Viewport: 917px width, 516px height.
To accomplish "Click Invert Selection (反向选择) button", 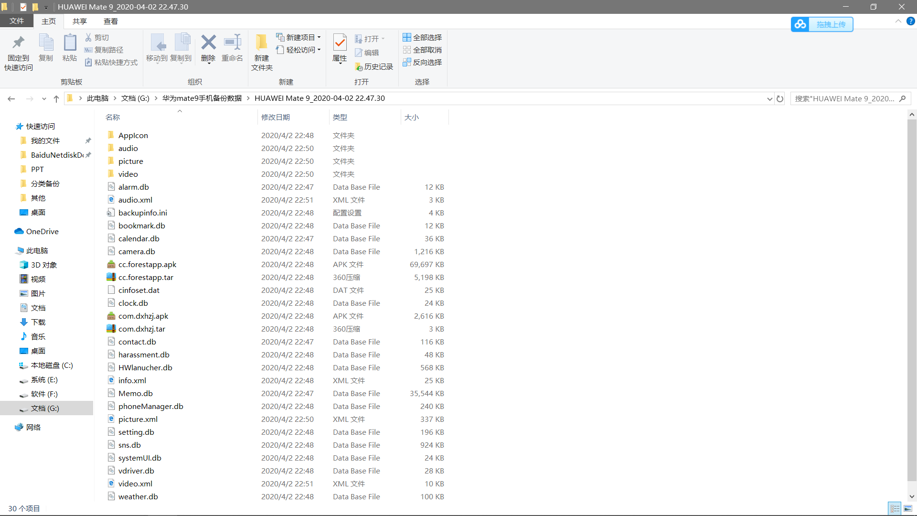I will 422,63.
